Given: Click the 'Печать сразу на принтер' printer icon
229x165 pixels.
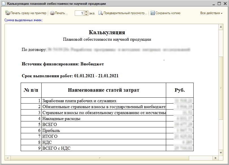Looking at the screenshot, I should coord(7,13).
